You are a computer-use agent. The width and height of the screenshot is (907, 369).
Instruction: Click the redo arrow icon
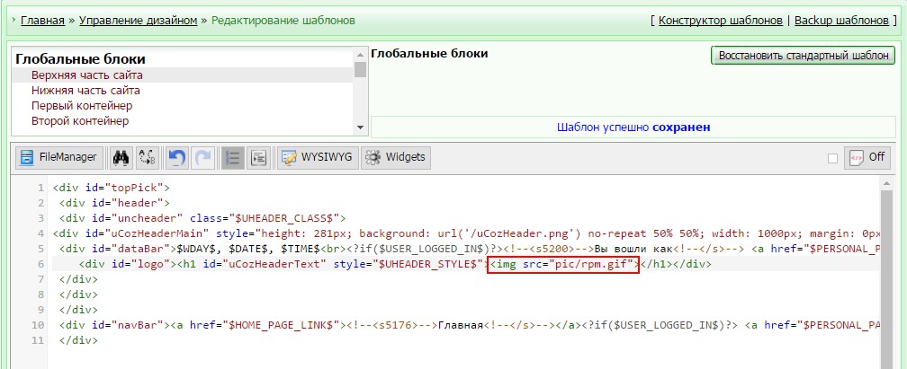pyautogui.click(x=203, y=157)
